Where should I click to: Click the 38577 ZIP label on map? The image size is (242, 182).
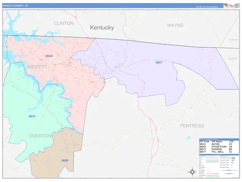pyautogui.click(x=159, y=63)
